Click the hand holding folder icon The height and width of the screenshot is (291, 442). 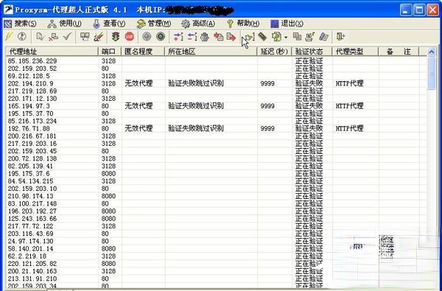[250, 37]
